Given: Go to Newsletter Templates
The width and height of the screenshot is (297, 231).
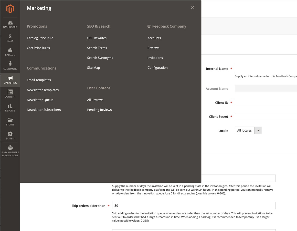Looking at the screenshot, I should tap(43, 90).
